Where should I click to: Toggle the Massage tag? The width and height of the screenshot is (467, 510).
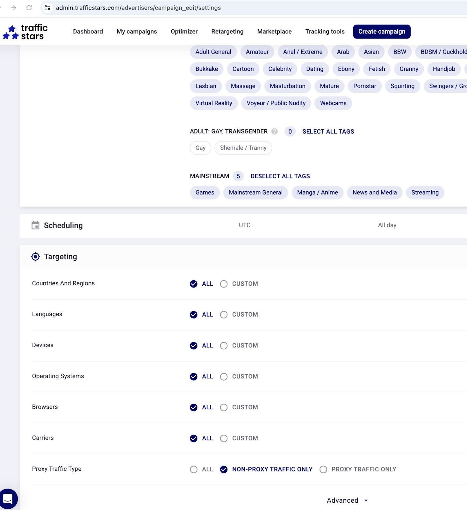click(243, 86)
